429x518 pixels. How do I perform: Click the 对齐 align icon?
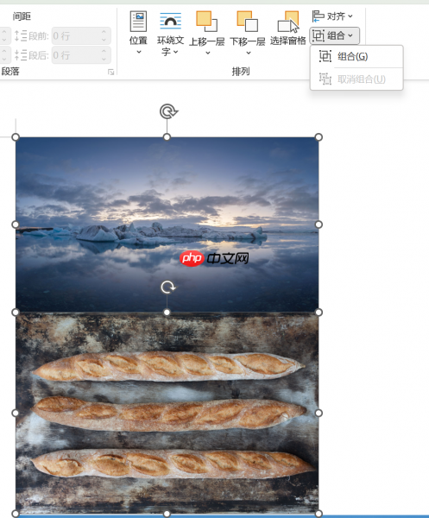click(318, 16)
